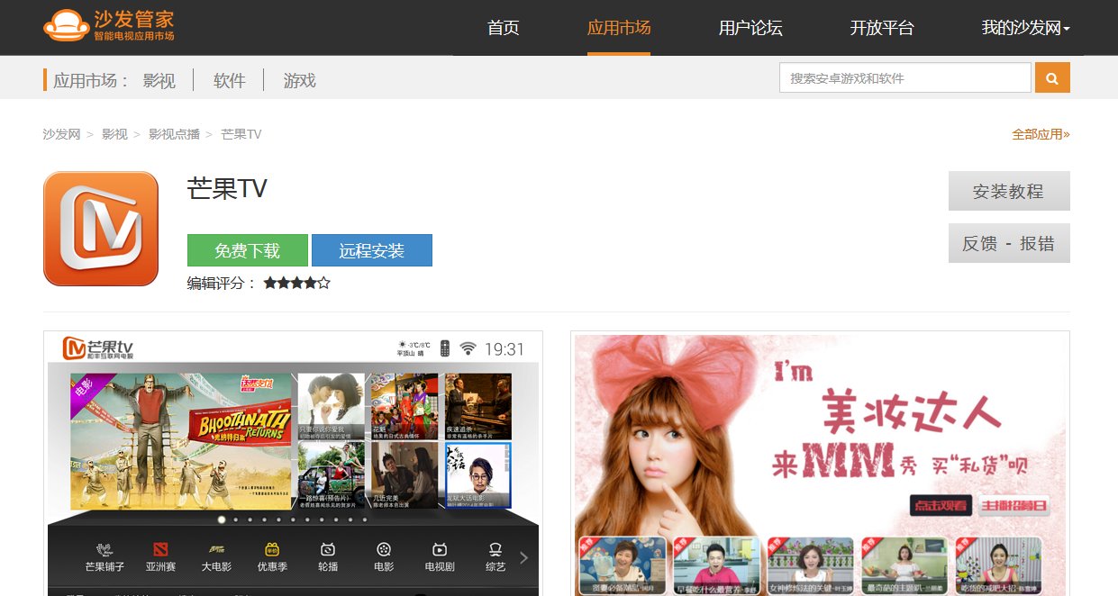Click 芒果TV at the breadcrumb end
The width and height of the screenshot is (1118, 596).
(x=241, y=134)
